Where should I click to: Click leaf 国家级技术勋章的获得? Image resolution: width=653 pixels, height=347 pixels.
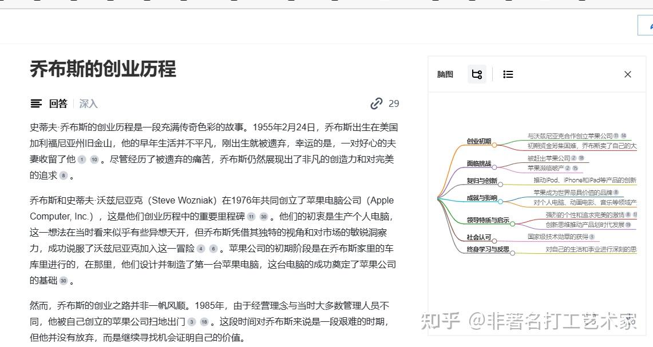(557, 237)
